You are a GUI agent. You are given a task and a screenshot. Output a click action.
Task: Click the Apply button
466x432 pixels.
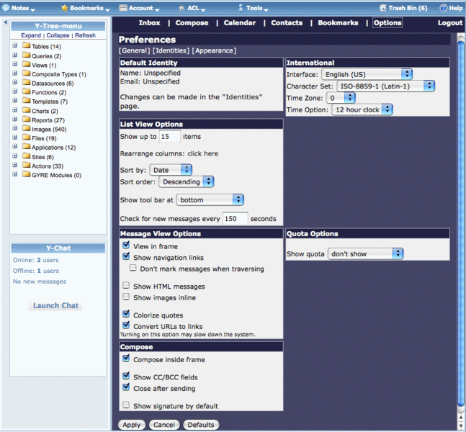pos(130,425)
